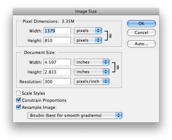Uncheck Constrain Proportions

tap(18, 100)
